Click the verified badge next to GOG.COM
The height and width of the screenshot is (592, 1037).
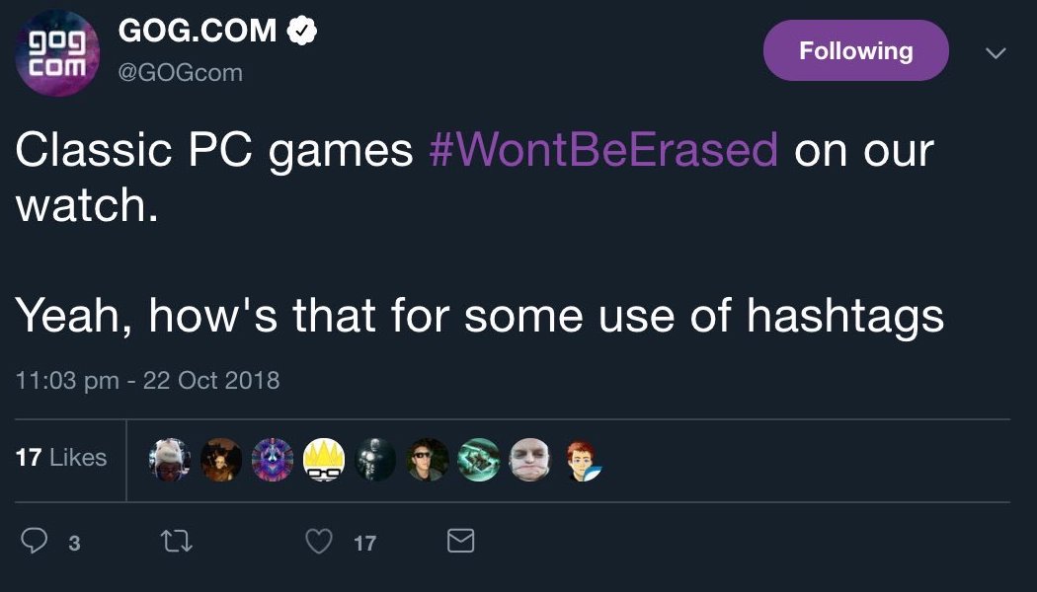point(301,32)
